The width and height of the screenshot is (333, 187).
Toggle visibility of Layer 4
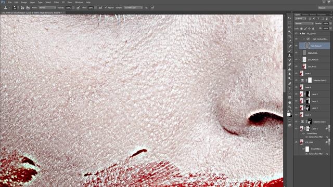coord(296,101)
